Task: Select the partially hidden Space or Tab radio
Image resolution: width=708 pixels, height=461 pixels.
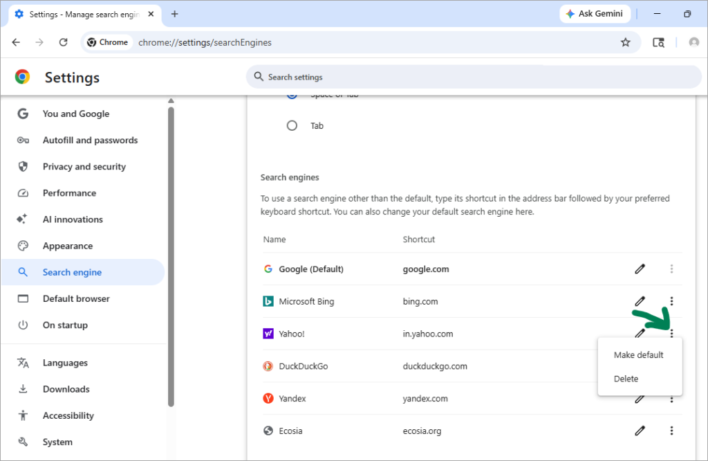Action: click(292, 96)
